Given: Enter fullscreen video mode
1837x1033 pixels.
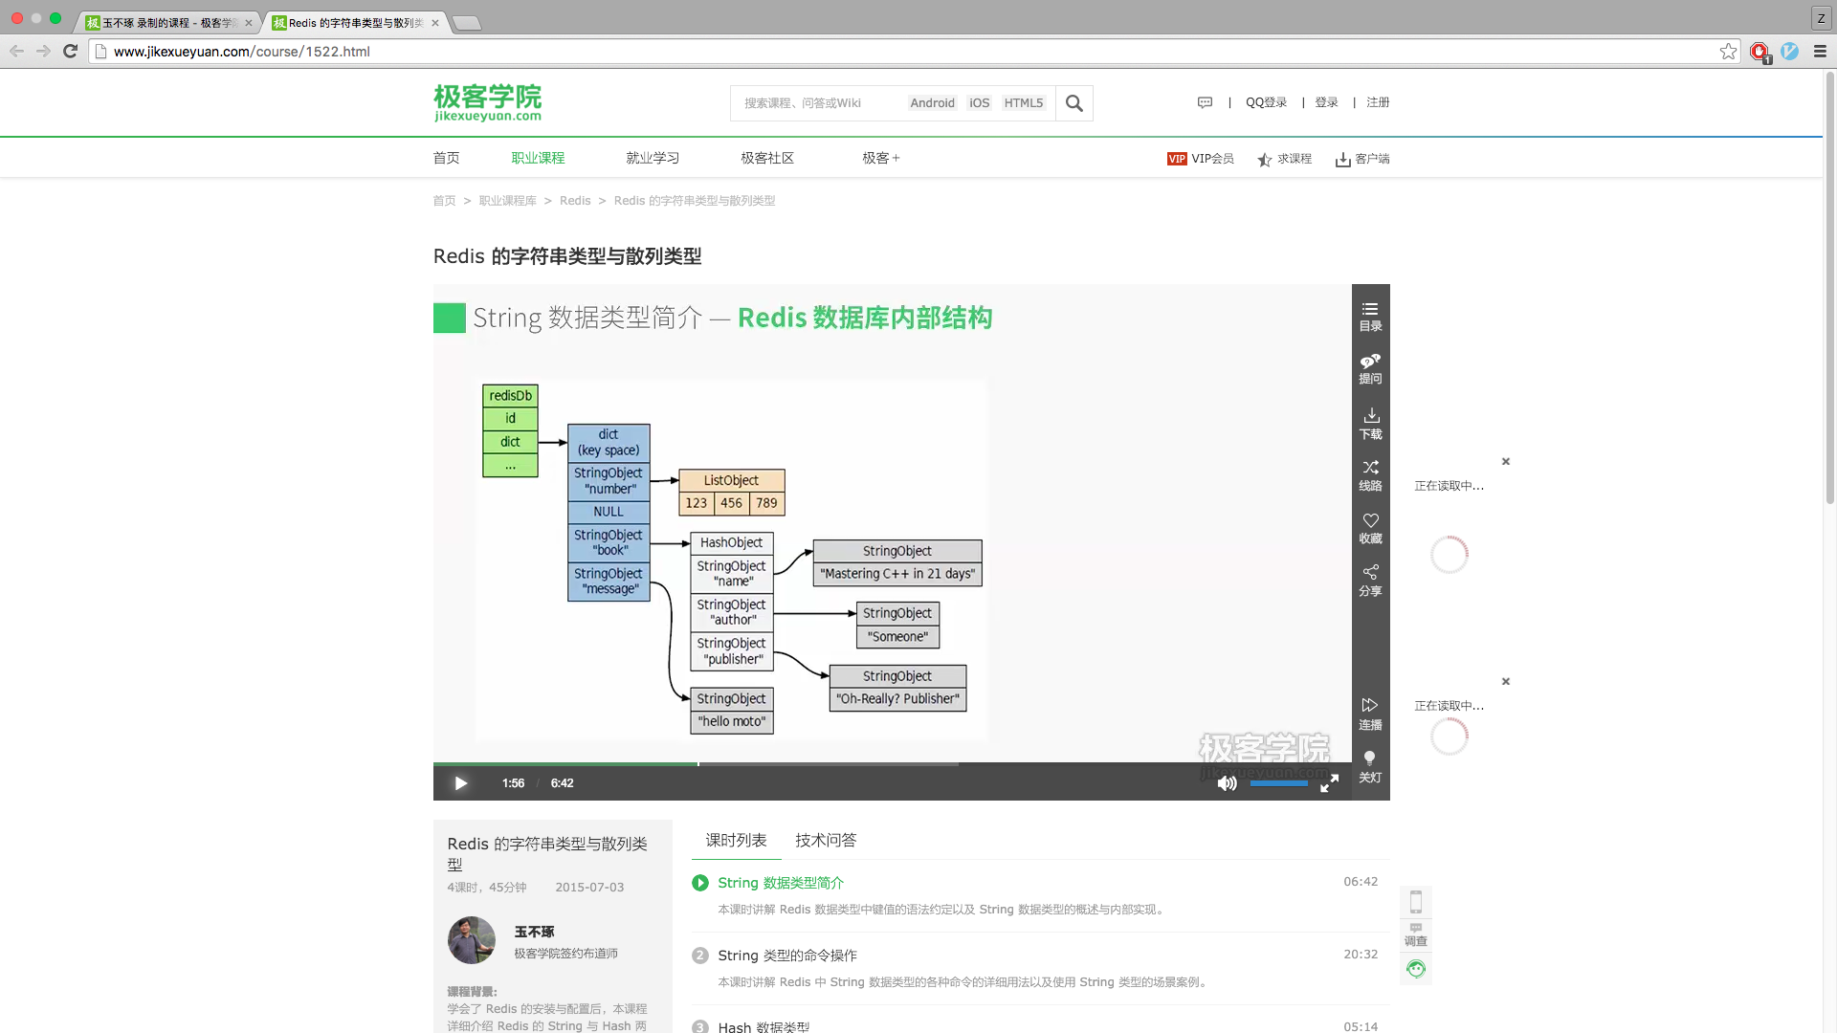Looking at the screenshot, I should [x=1329, y=783].
